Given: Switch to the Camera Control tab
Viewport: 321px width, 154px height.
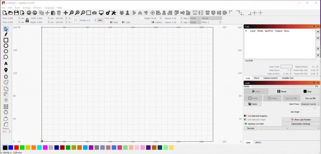Looking at the screenshot, I should click(x=270, y=78).
